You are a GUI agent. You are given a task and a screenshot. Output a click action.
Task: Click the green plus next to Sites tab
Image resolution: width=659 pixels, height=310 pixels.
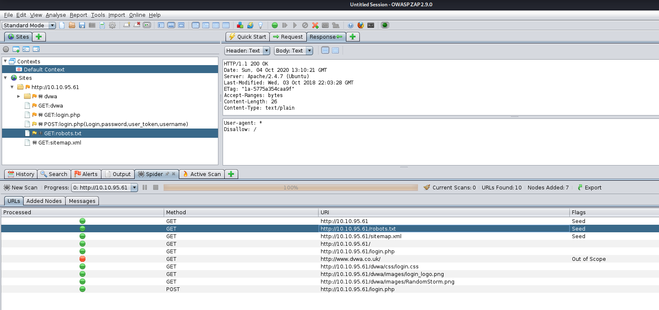pyautogui.click(x=39, y=37)
